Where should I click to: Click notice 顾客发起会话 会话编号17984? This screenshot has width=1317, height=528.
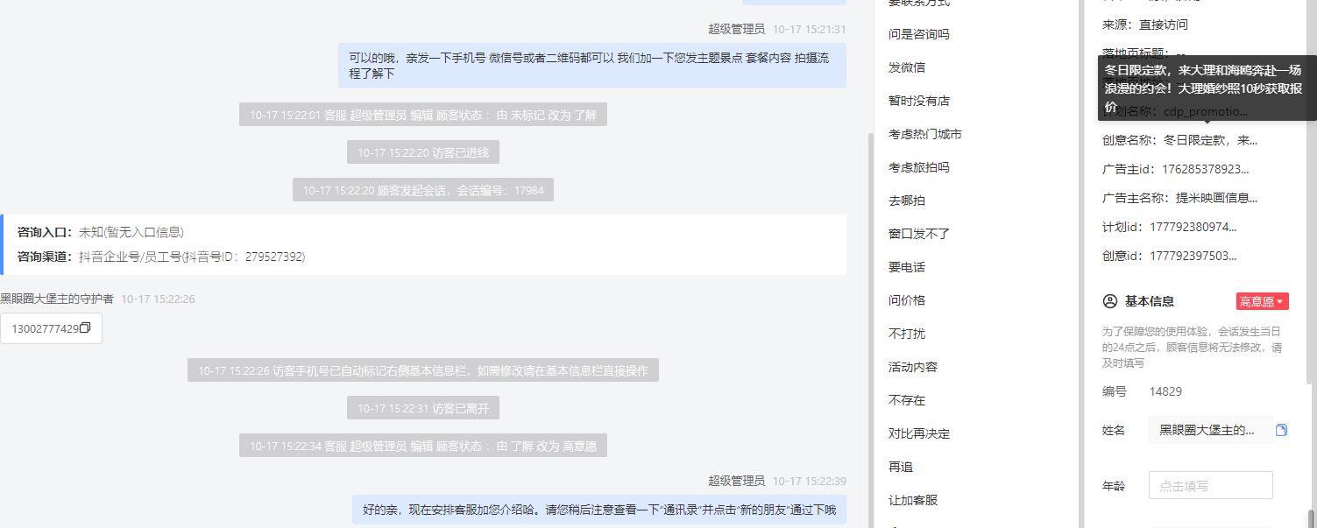click(x=422, y=190)
